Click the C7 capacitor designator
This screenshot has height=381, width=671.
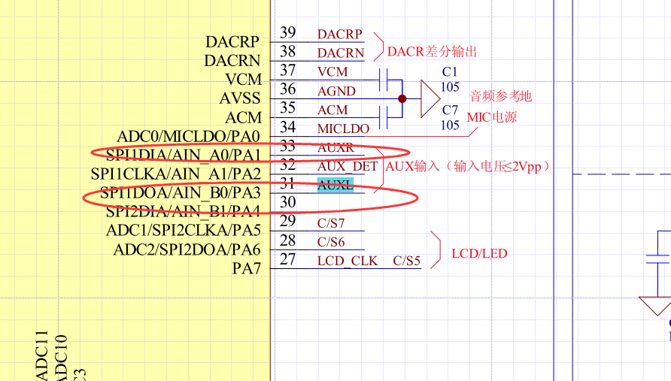pyautogui.click(x=450, y=110)
